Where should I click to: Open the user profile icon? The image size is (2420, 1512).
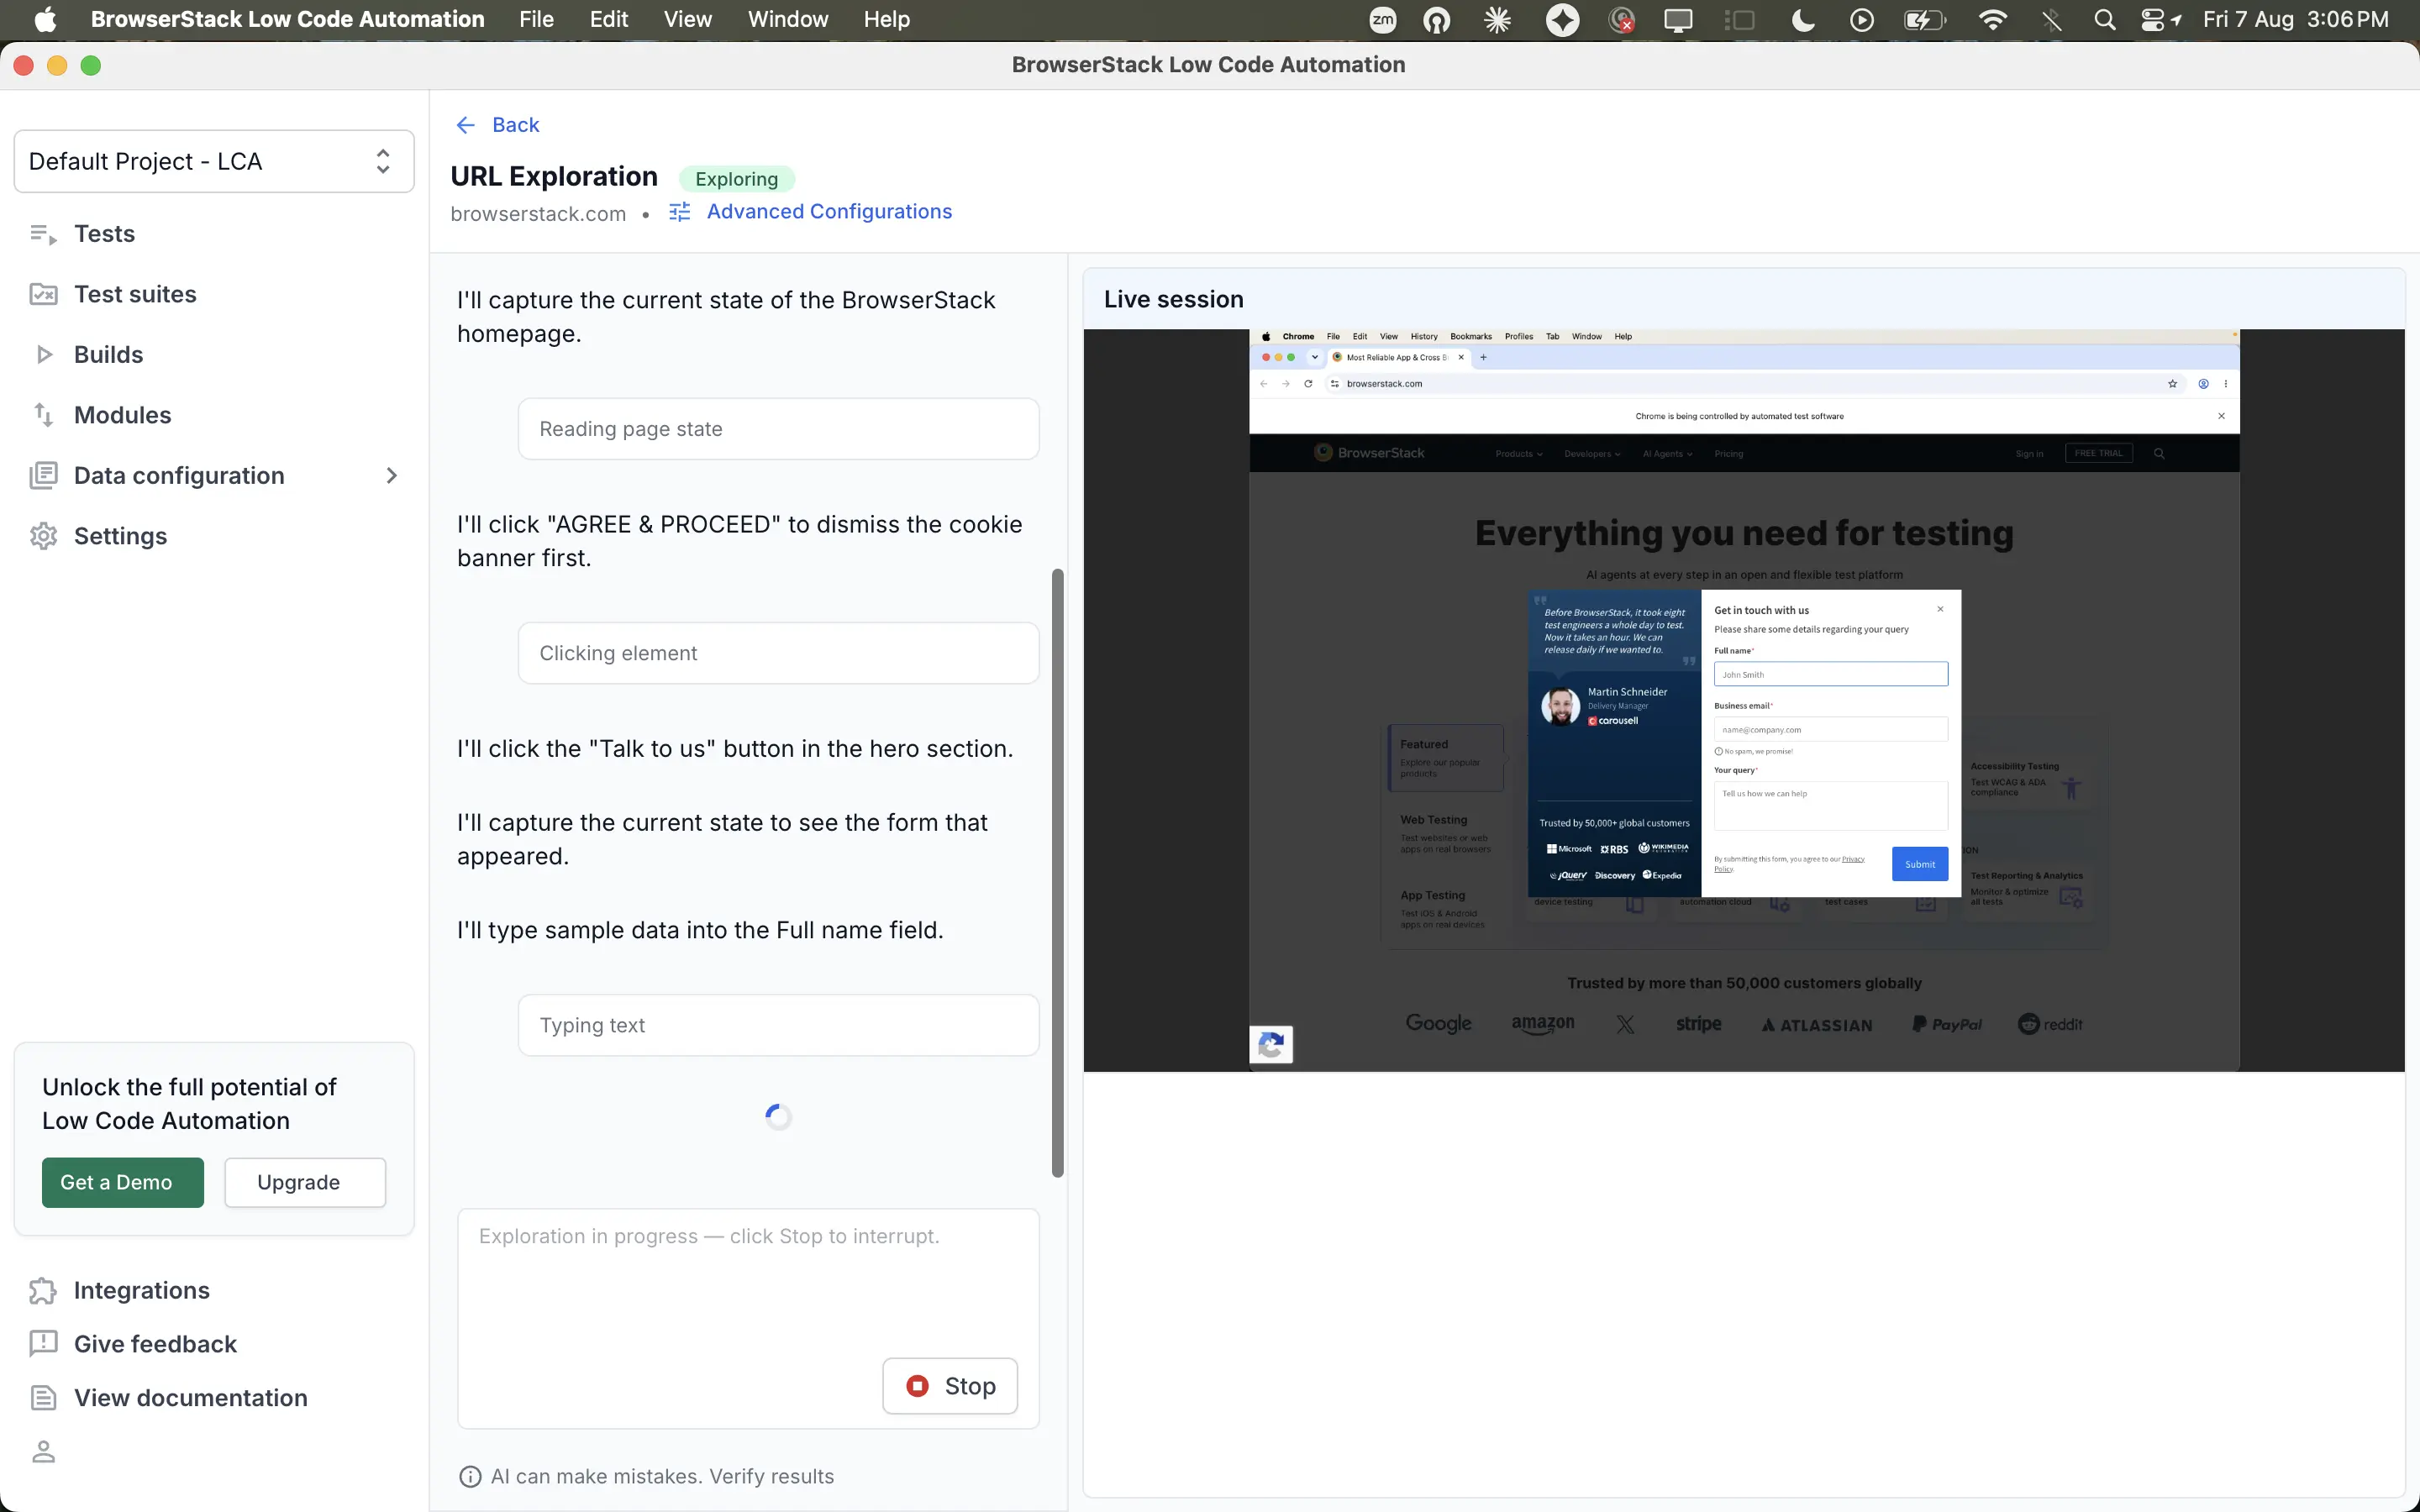click(43, 1451)
